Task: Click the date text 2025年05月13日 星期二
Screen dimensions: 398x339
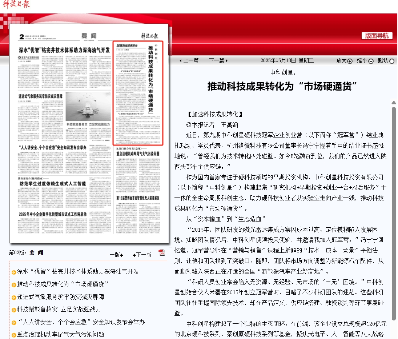Action: coord(287,60)
